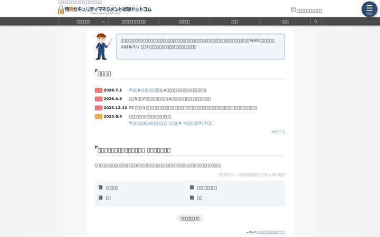Click the boy mascot holding a pointer
The height and width of the screenshot is (237, 380).
click(103, 46)
